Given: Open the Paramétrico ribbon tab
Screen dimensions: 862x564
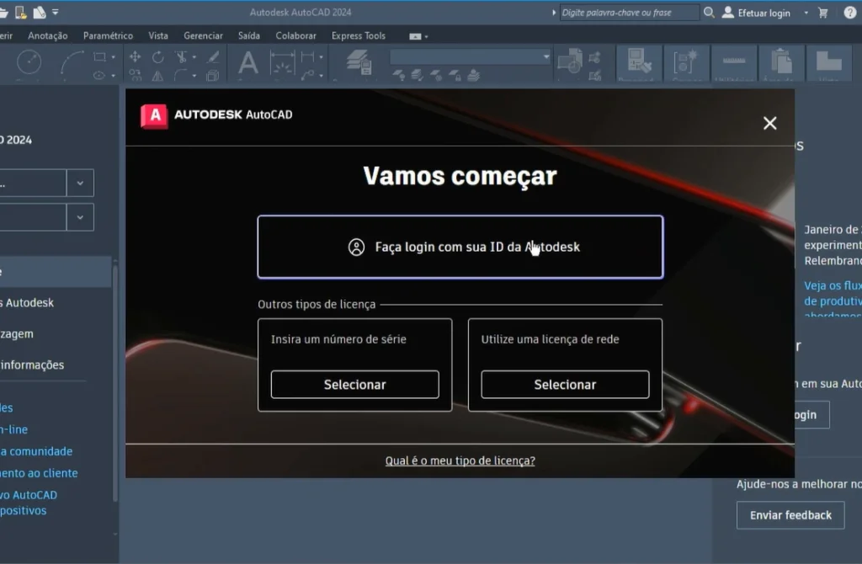Looking at the screenshot, I should pos(108,35).
